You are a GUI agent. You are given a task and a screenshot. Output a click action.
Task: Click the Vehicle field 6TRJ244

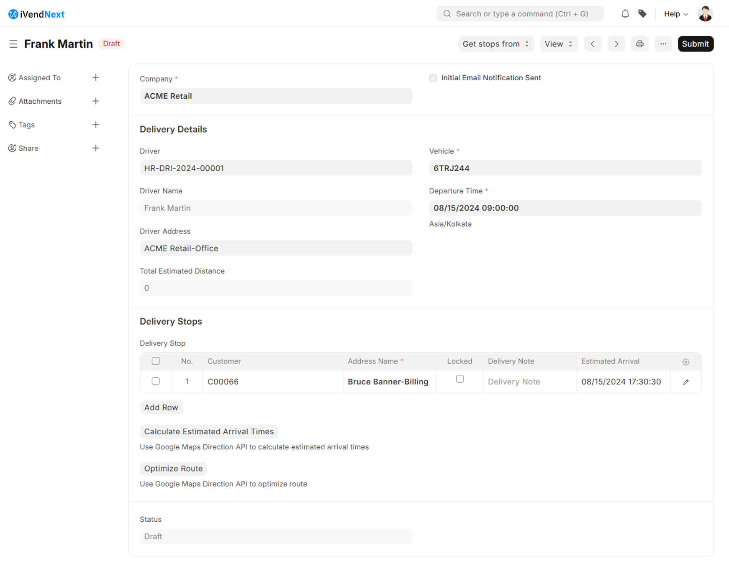[565, 168]
